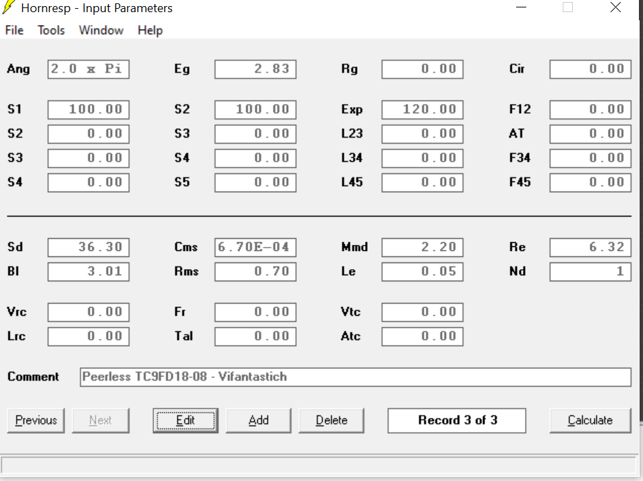Select the Vrc input field
This screenshot has width=643, height=481.
point(88,312)
